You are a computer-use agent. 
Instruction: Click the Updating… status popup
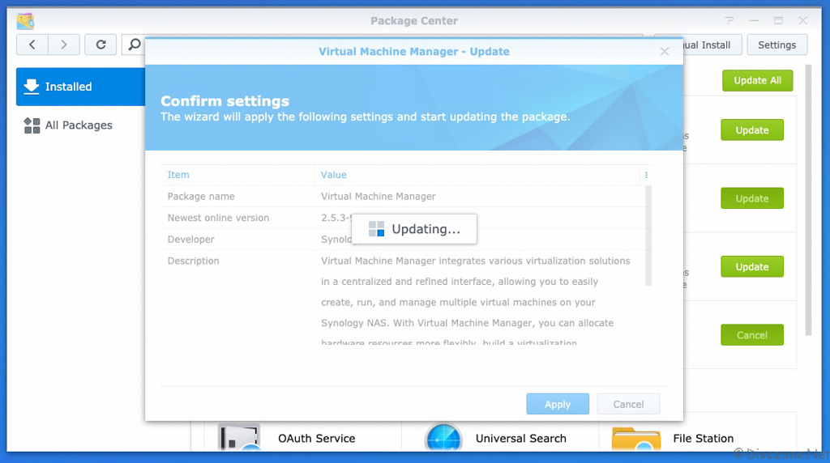414,229
